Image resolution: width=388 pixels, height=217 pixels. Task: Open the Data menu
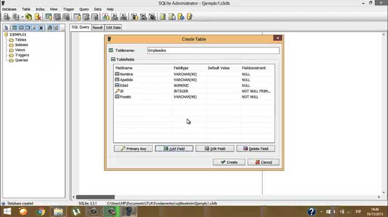[x=98, y=9]
